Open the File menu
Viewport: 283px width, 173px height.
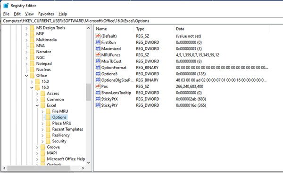tap(6, 14)
